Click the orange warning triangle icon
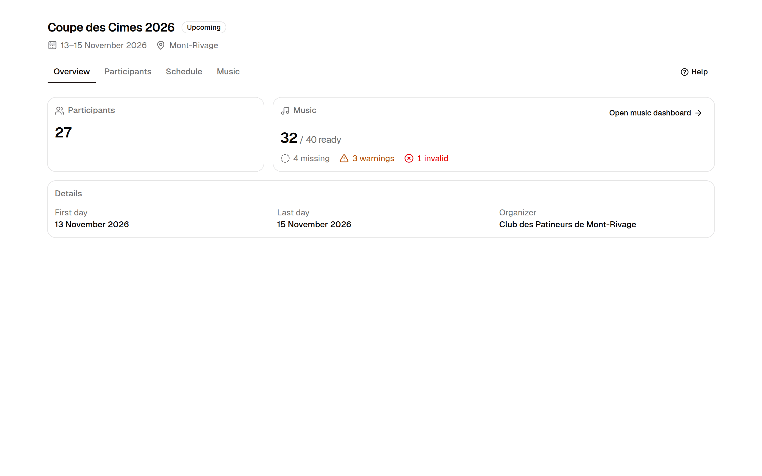The width and height of the screenshot is (762, 476). pyautogui.click(x=344, y=158)
